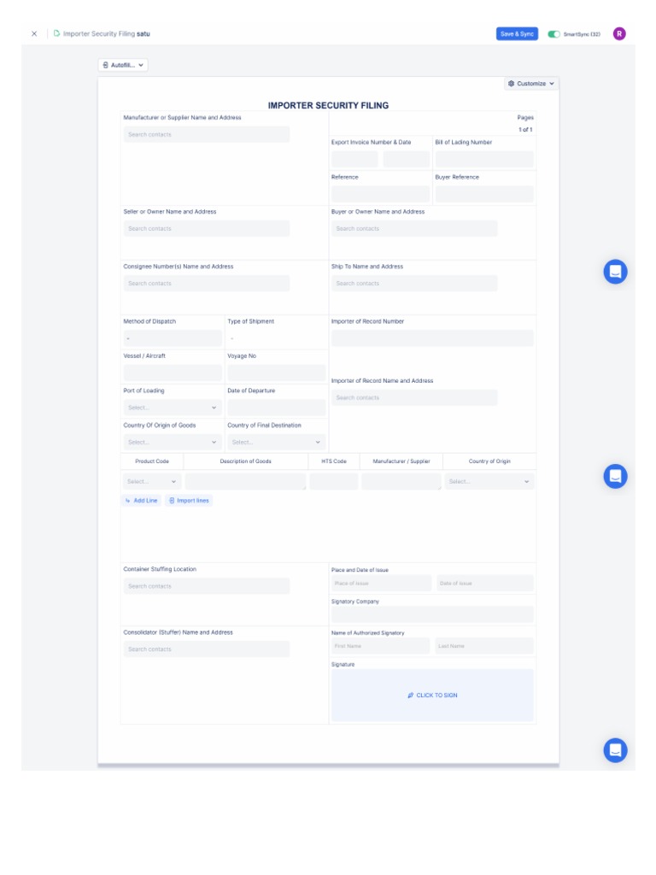Click Manufacturer or Supplier search contacts field
656x875 pixels.
point(207,134)
